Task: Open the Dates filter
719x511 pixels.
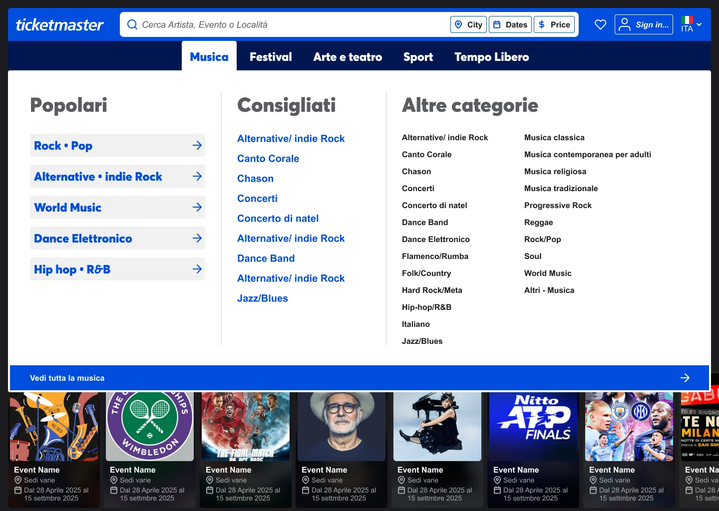Action: click(x=510, y=24)
